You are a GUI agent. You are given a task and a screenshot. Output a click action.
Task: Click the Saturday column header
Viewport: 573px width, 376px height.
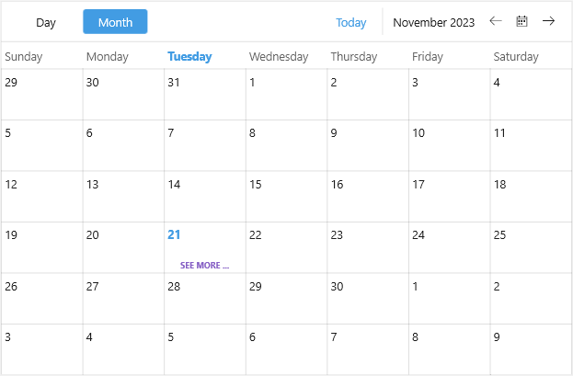point(516,57)
